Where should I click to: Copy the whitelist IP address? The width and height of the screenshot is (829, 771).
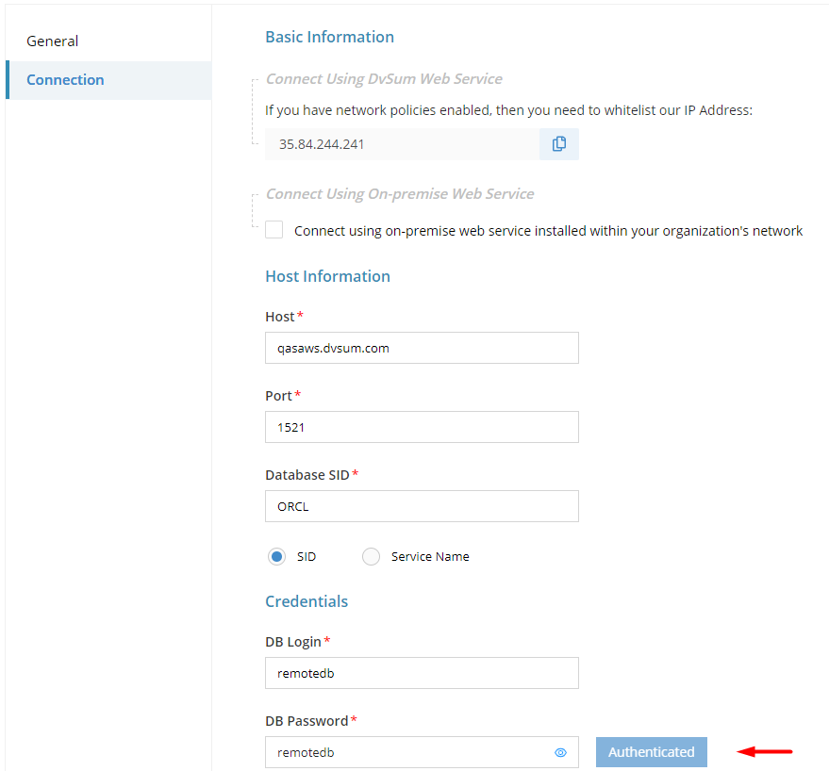(559, 143)
